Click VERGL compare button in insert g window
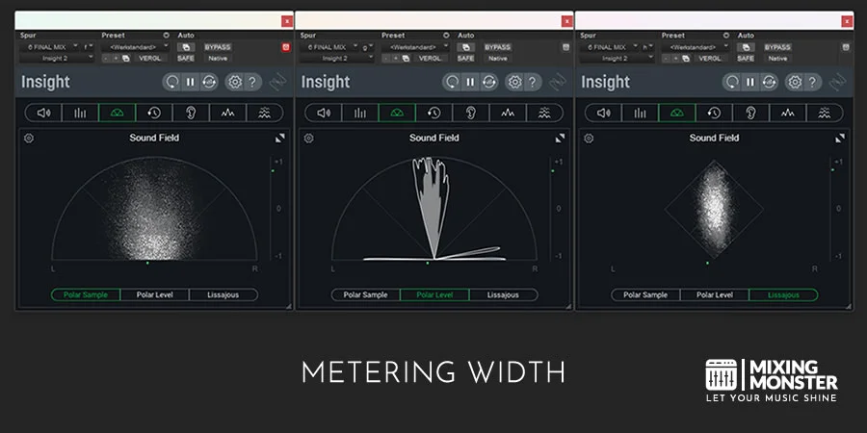Viewport: 867px width, 433px height. pos(430,58)
